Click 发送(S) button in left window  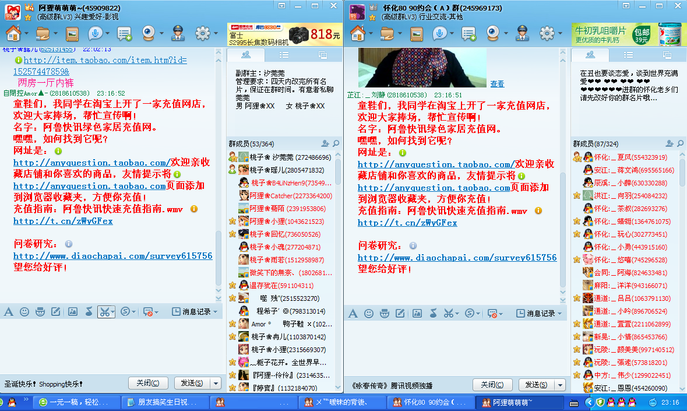point(192,383)
